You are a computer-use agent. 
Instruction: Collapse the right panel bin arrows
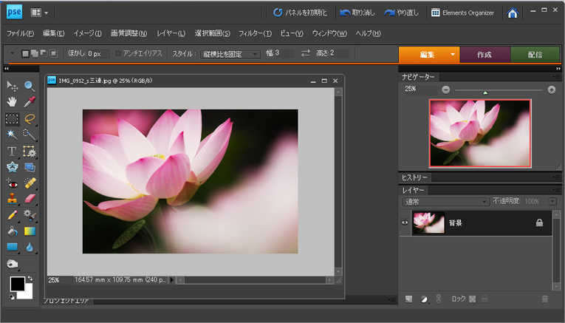[x=558, y=69]
